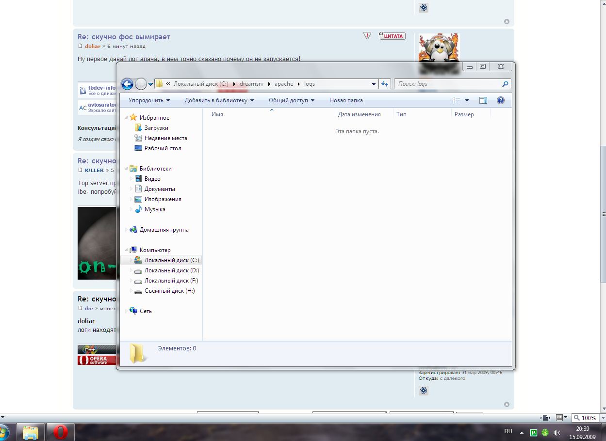Image resolution: width=606 pixels, height=441 pixels.
Task: Click the Поиск: logs search field
Action: click(449, 84)
